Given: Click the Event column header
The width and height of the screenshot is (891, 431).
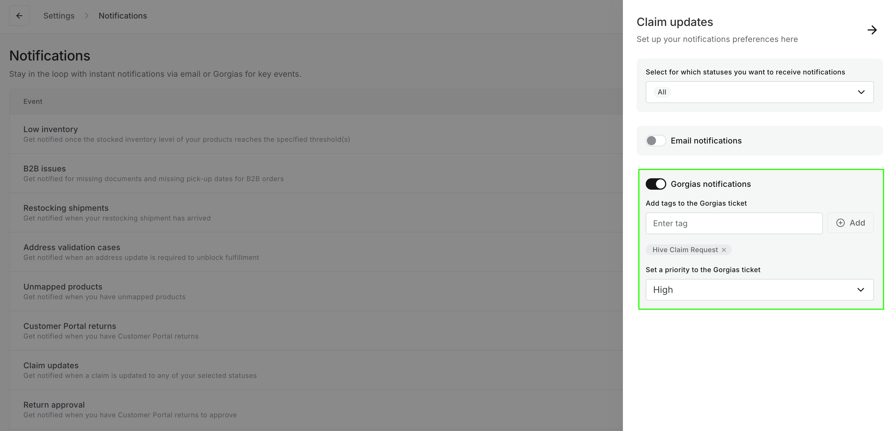Looking at the screenshot, I should click(x=33, y=101).
